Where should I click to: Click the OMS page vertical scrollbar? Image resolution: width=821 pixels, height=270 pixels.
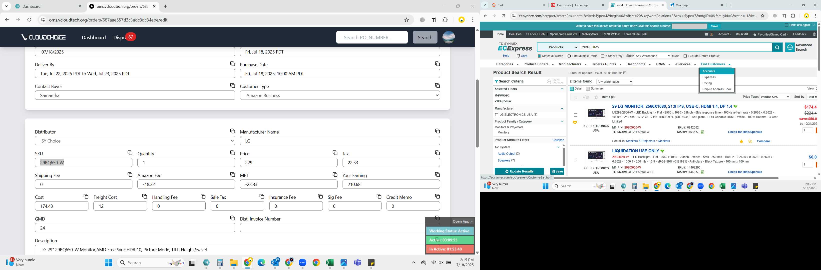[477, 113]
